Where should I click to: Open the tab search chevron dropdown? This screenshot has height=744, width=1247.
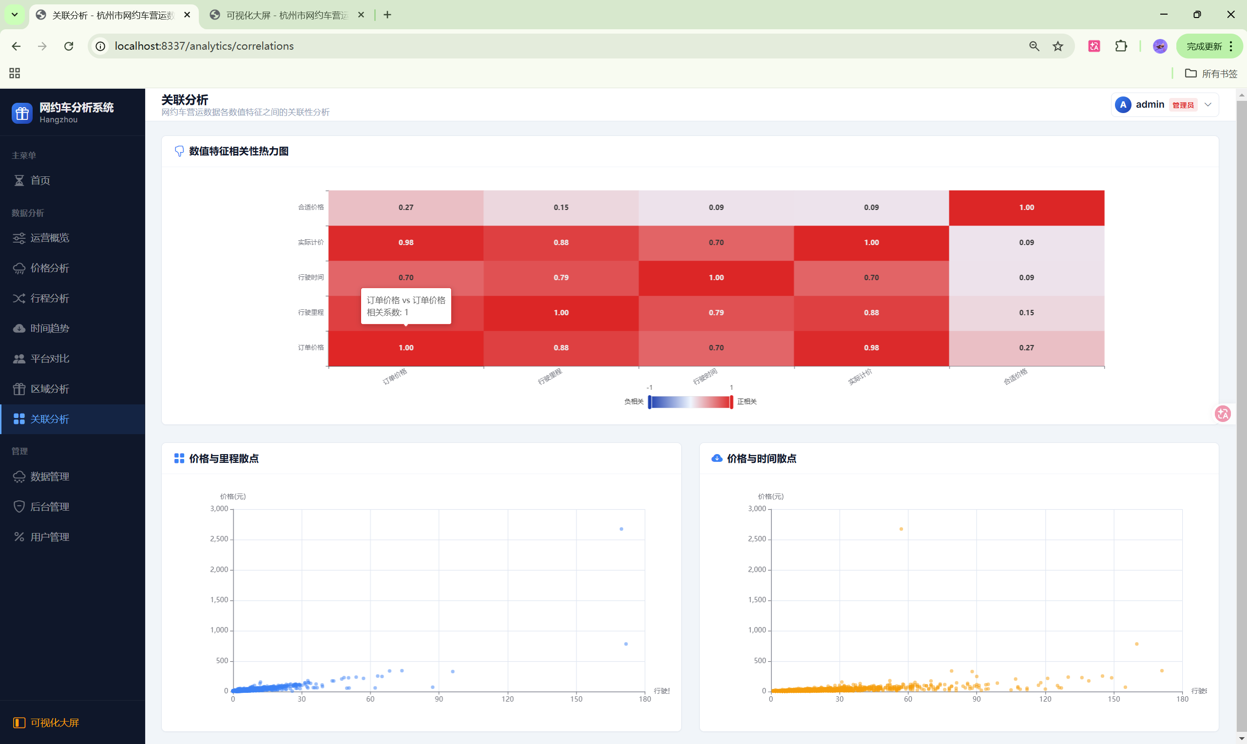point(15,15)
